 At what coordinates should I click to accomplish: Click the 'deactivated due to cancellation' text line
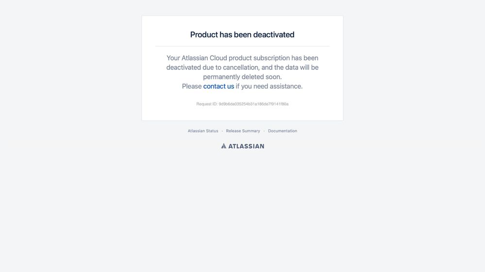tap(243, 68)
